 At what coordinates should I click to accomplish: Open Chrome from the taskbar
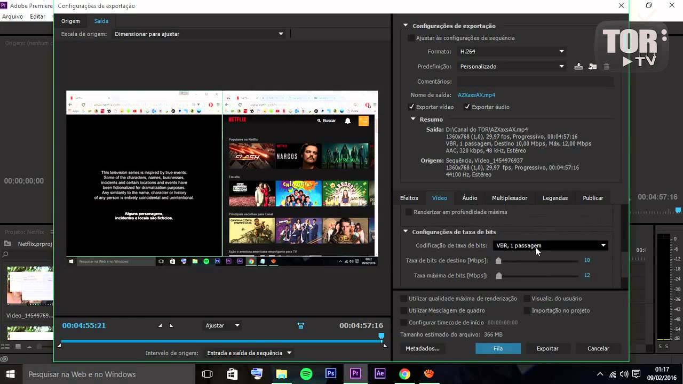[x=404, y=374]
